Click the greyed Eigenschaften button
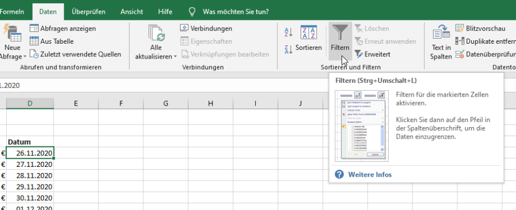Screen dimensions: 516x210 click(x=206, y=41)
